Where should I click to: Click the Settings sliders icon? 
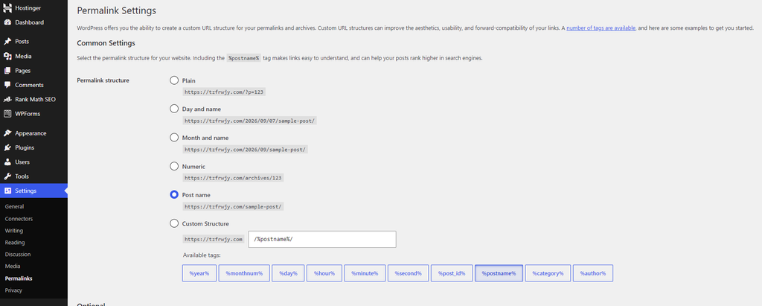coord(7,191)
